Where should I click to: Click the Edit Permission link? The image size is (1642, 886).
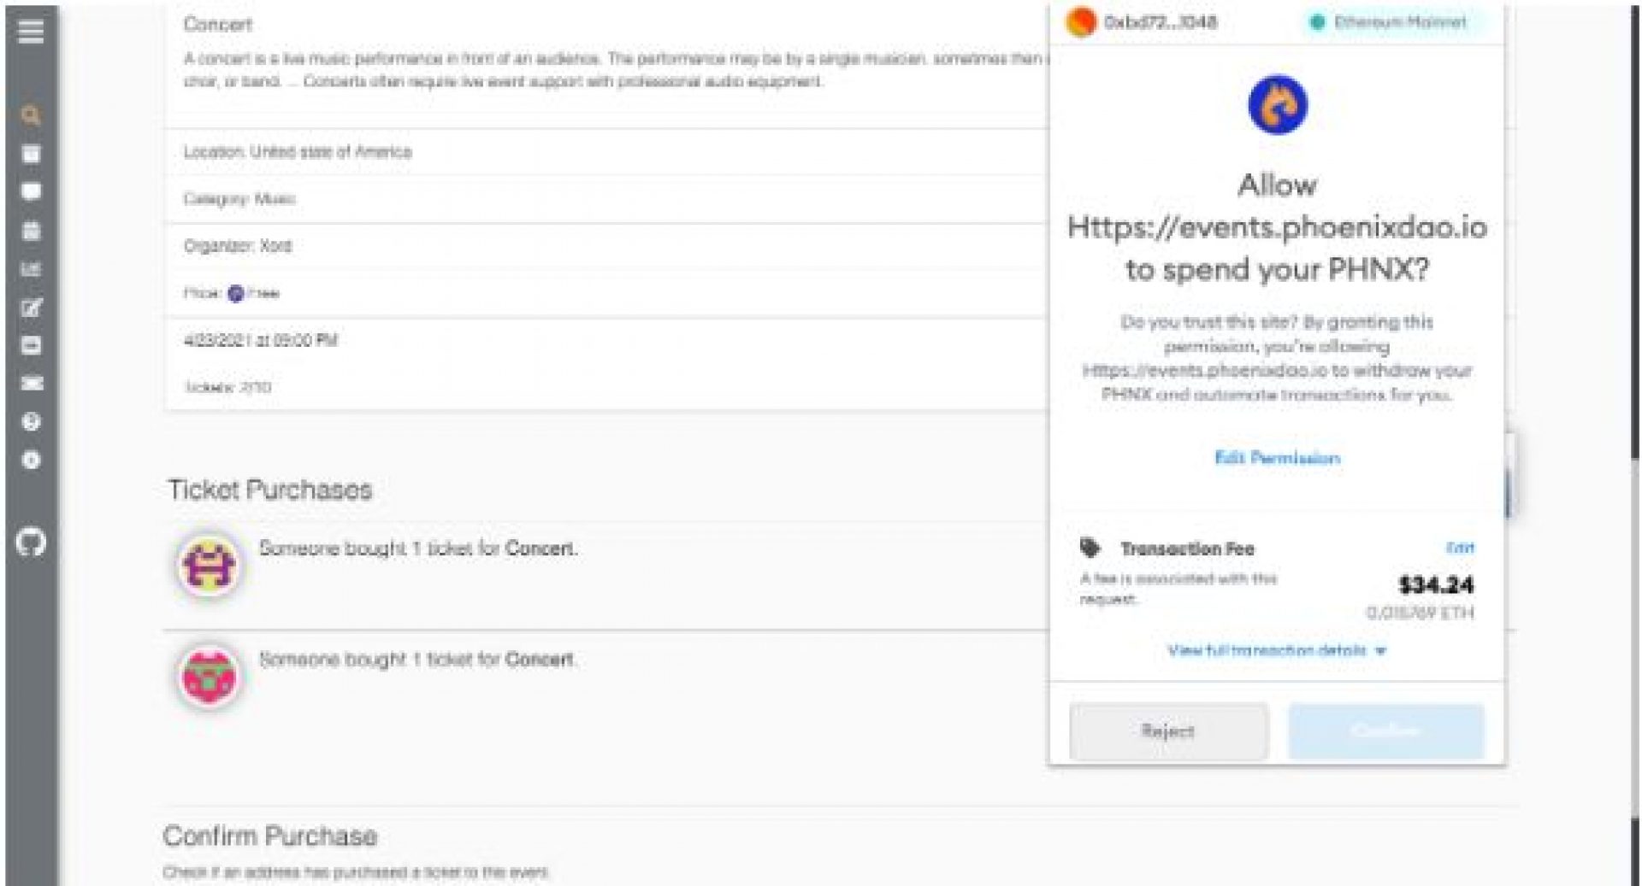point(1277,458)
